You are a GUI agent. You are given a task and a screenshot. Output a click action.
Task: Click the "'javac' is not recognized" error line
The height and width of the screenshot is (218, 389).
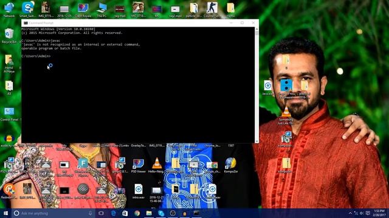tap(81, 44)
